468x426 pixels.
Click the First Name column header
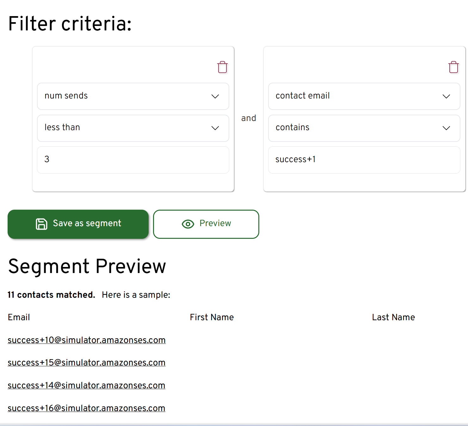(212, 317)
